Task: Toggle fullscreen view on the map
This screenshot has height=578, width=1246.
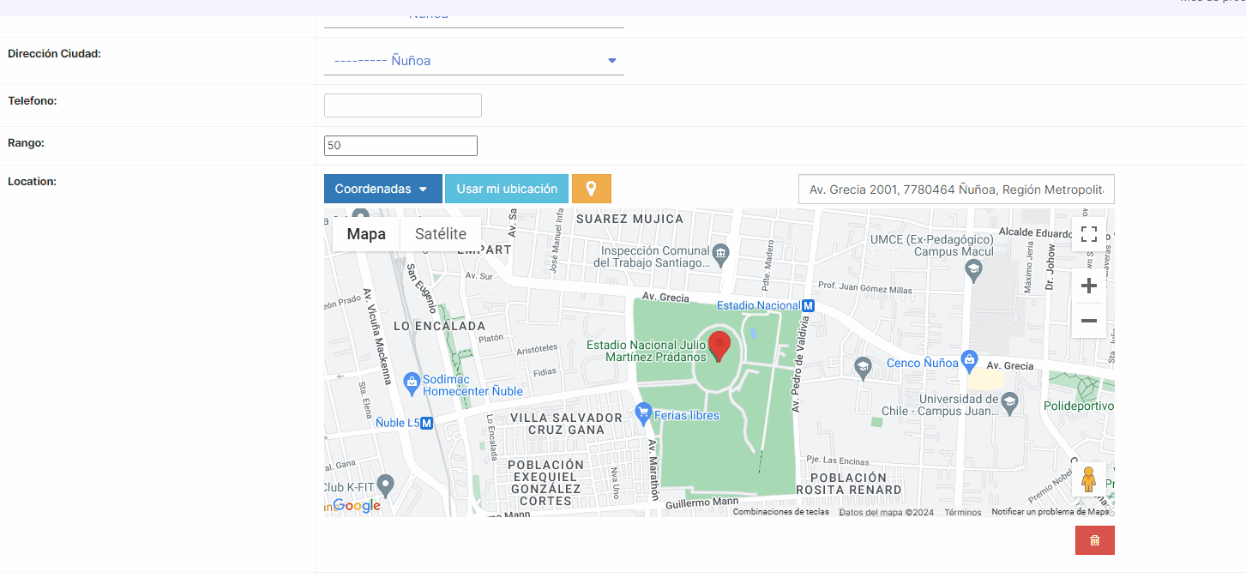Action: (x=1089, y=234)
